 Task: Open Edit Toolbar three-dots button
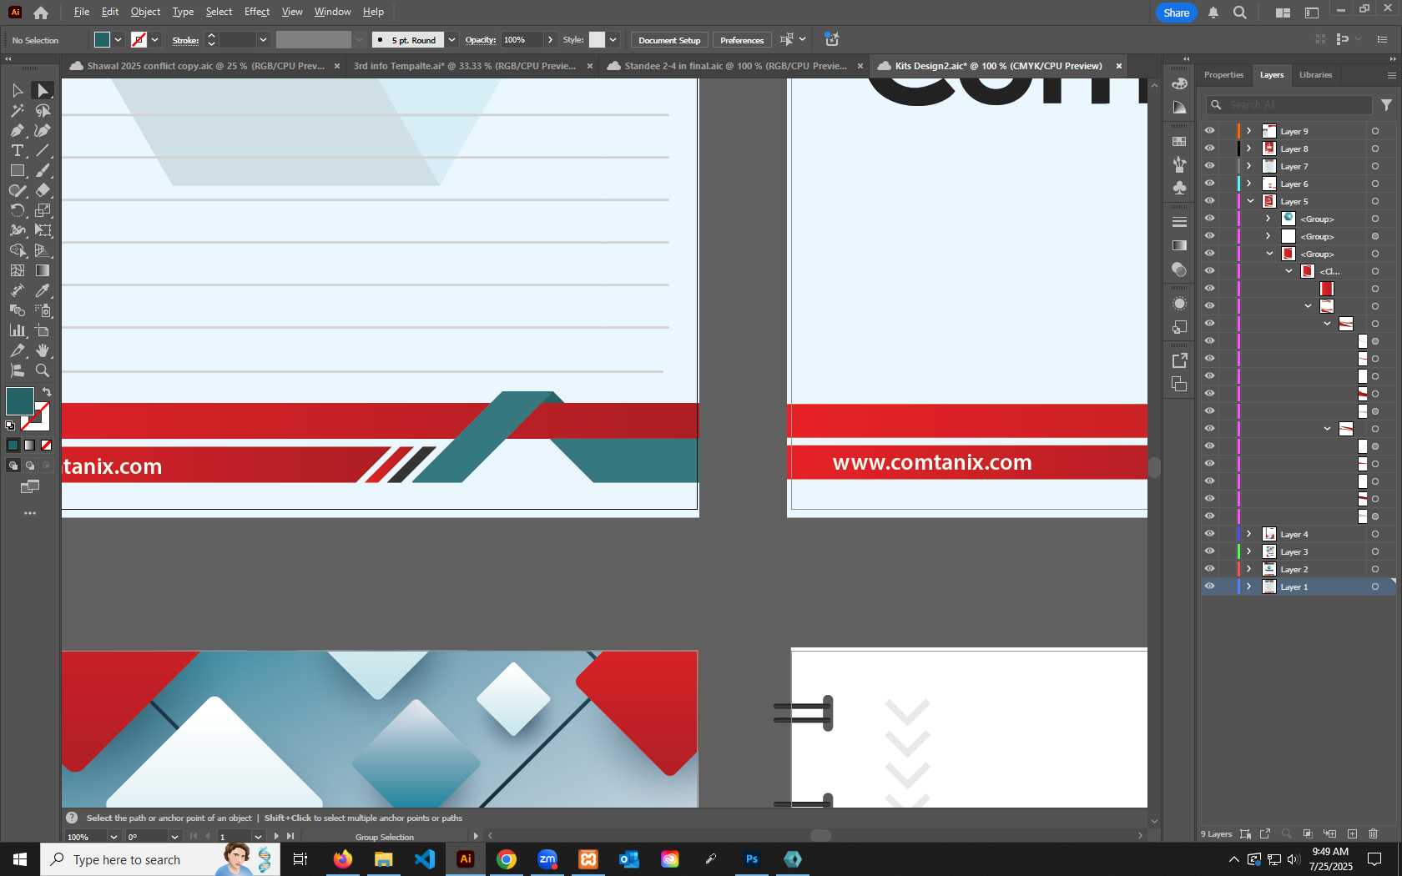point(30,513)
